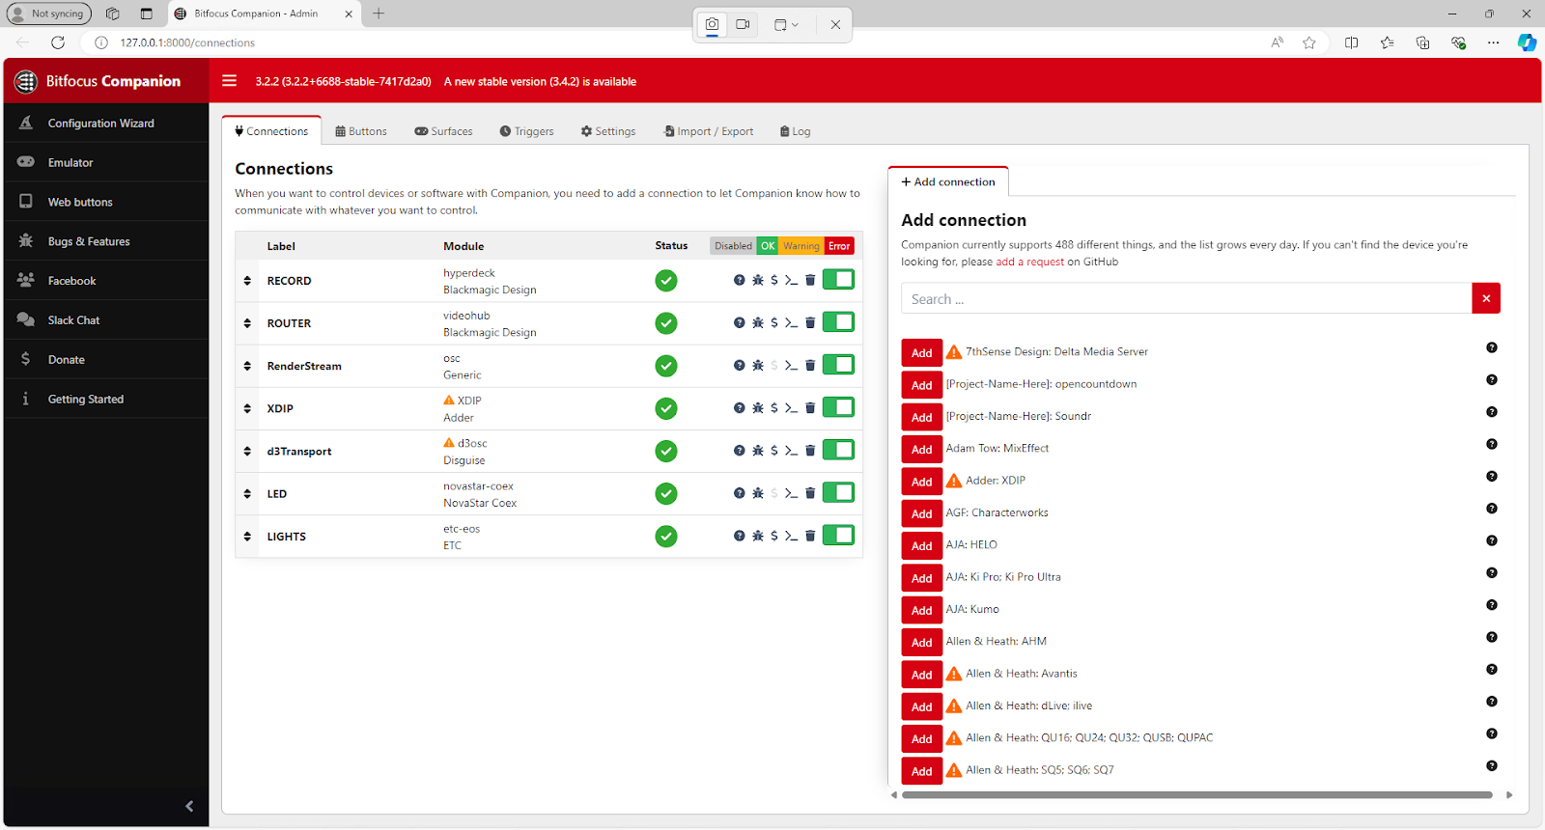Open the Import / Export tab
Screen dimensions: 1545x830
709,131
